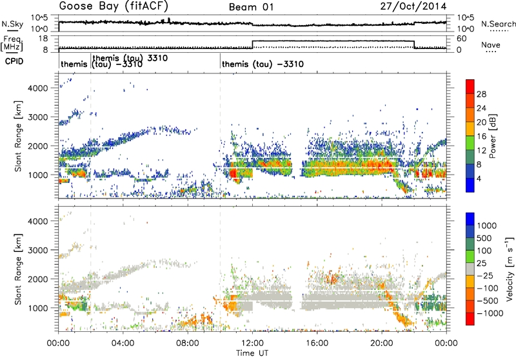Click the 'Power [dB]' colorbar title
Image resolution: width=516 pixels, height=357 pixels.
point(492,136)
